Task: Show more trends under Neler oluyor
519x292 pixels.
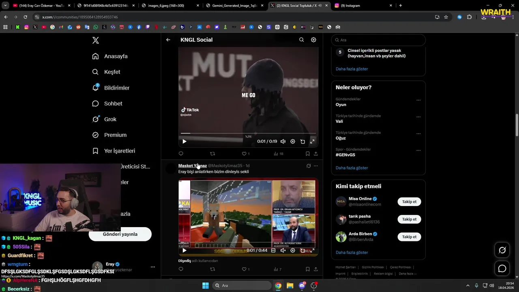Action: pos(352,168)
